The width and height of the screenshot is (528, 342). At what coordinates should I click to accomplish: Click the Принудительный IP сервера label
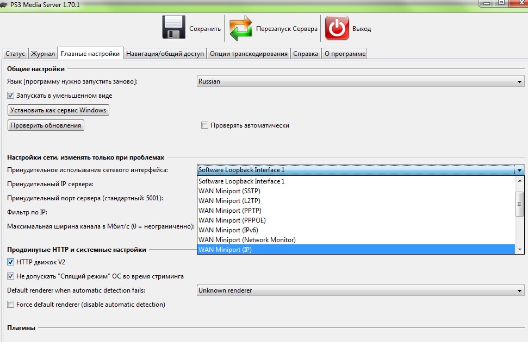pos(50,184)
